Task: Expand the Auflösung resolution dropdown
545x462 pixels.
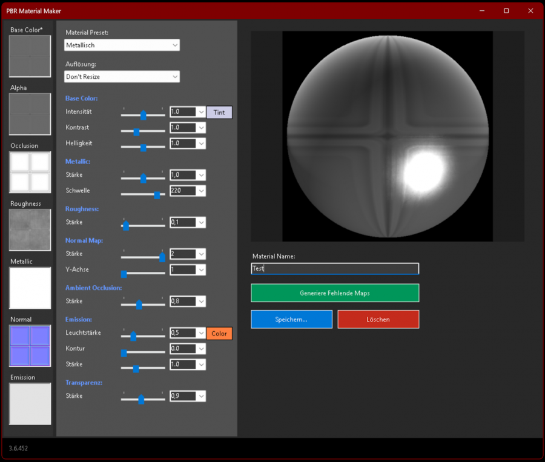Action: 122,77
